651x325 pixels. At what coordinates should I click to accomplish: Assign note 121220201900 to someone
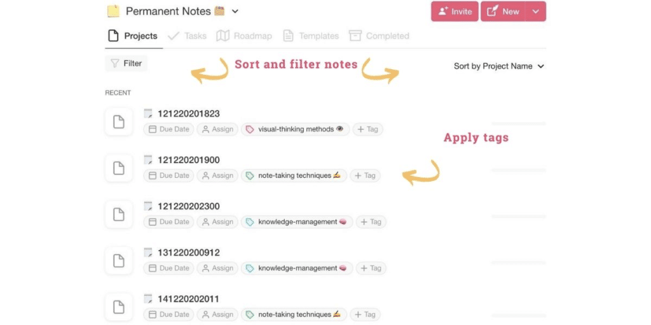pyautogui.click(x=217, y=176)
